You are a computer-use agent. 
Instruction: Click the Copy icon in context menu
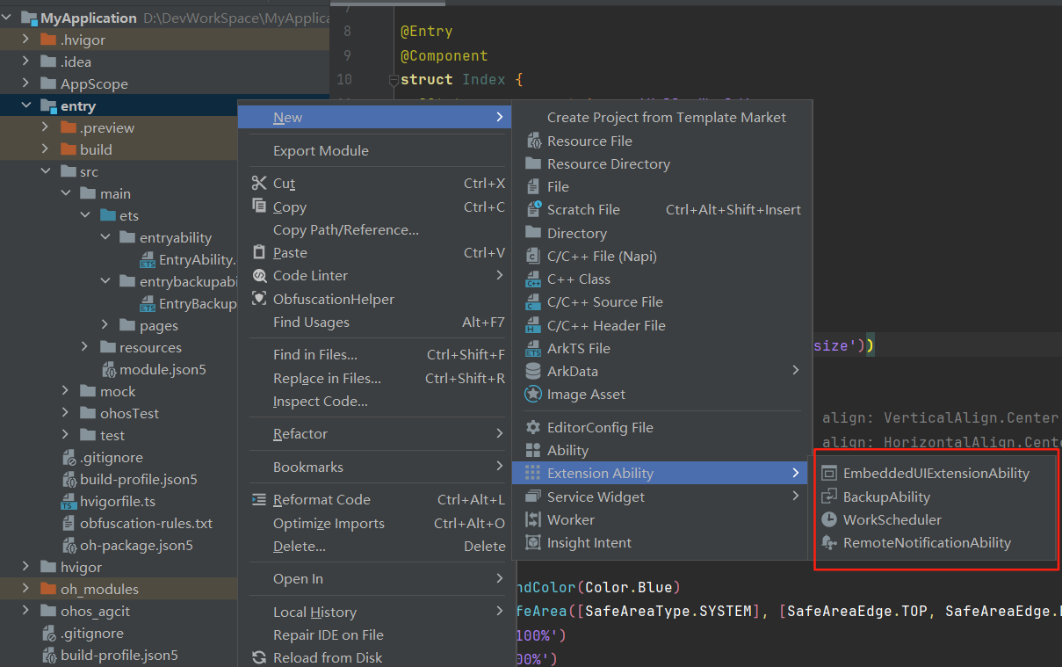pos(258,206)
